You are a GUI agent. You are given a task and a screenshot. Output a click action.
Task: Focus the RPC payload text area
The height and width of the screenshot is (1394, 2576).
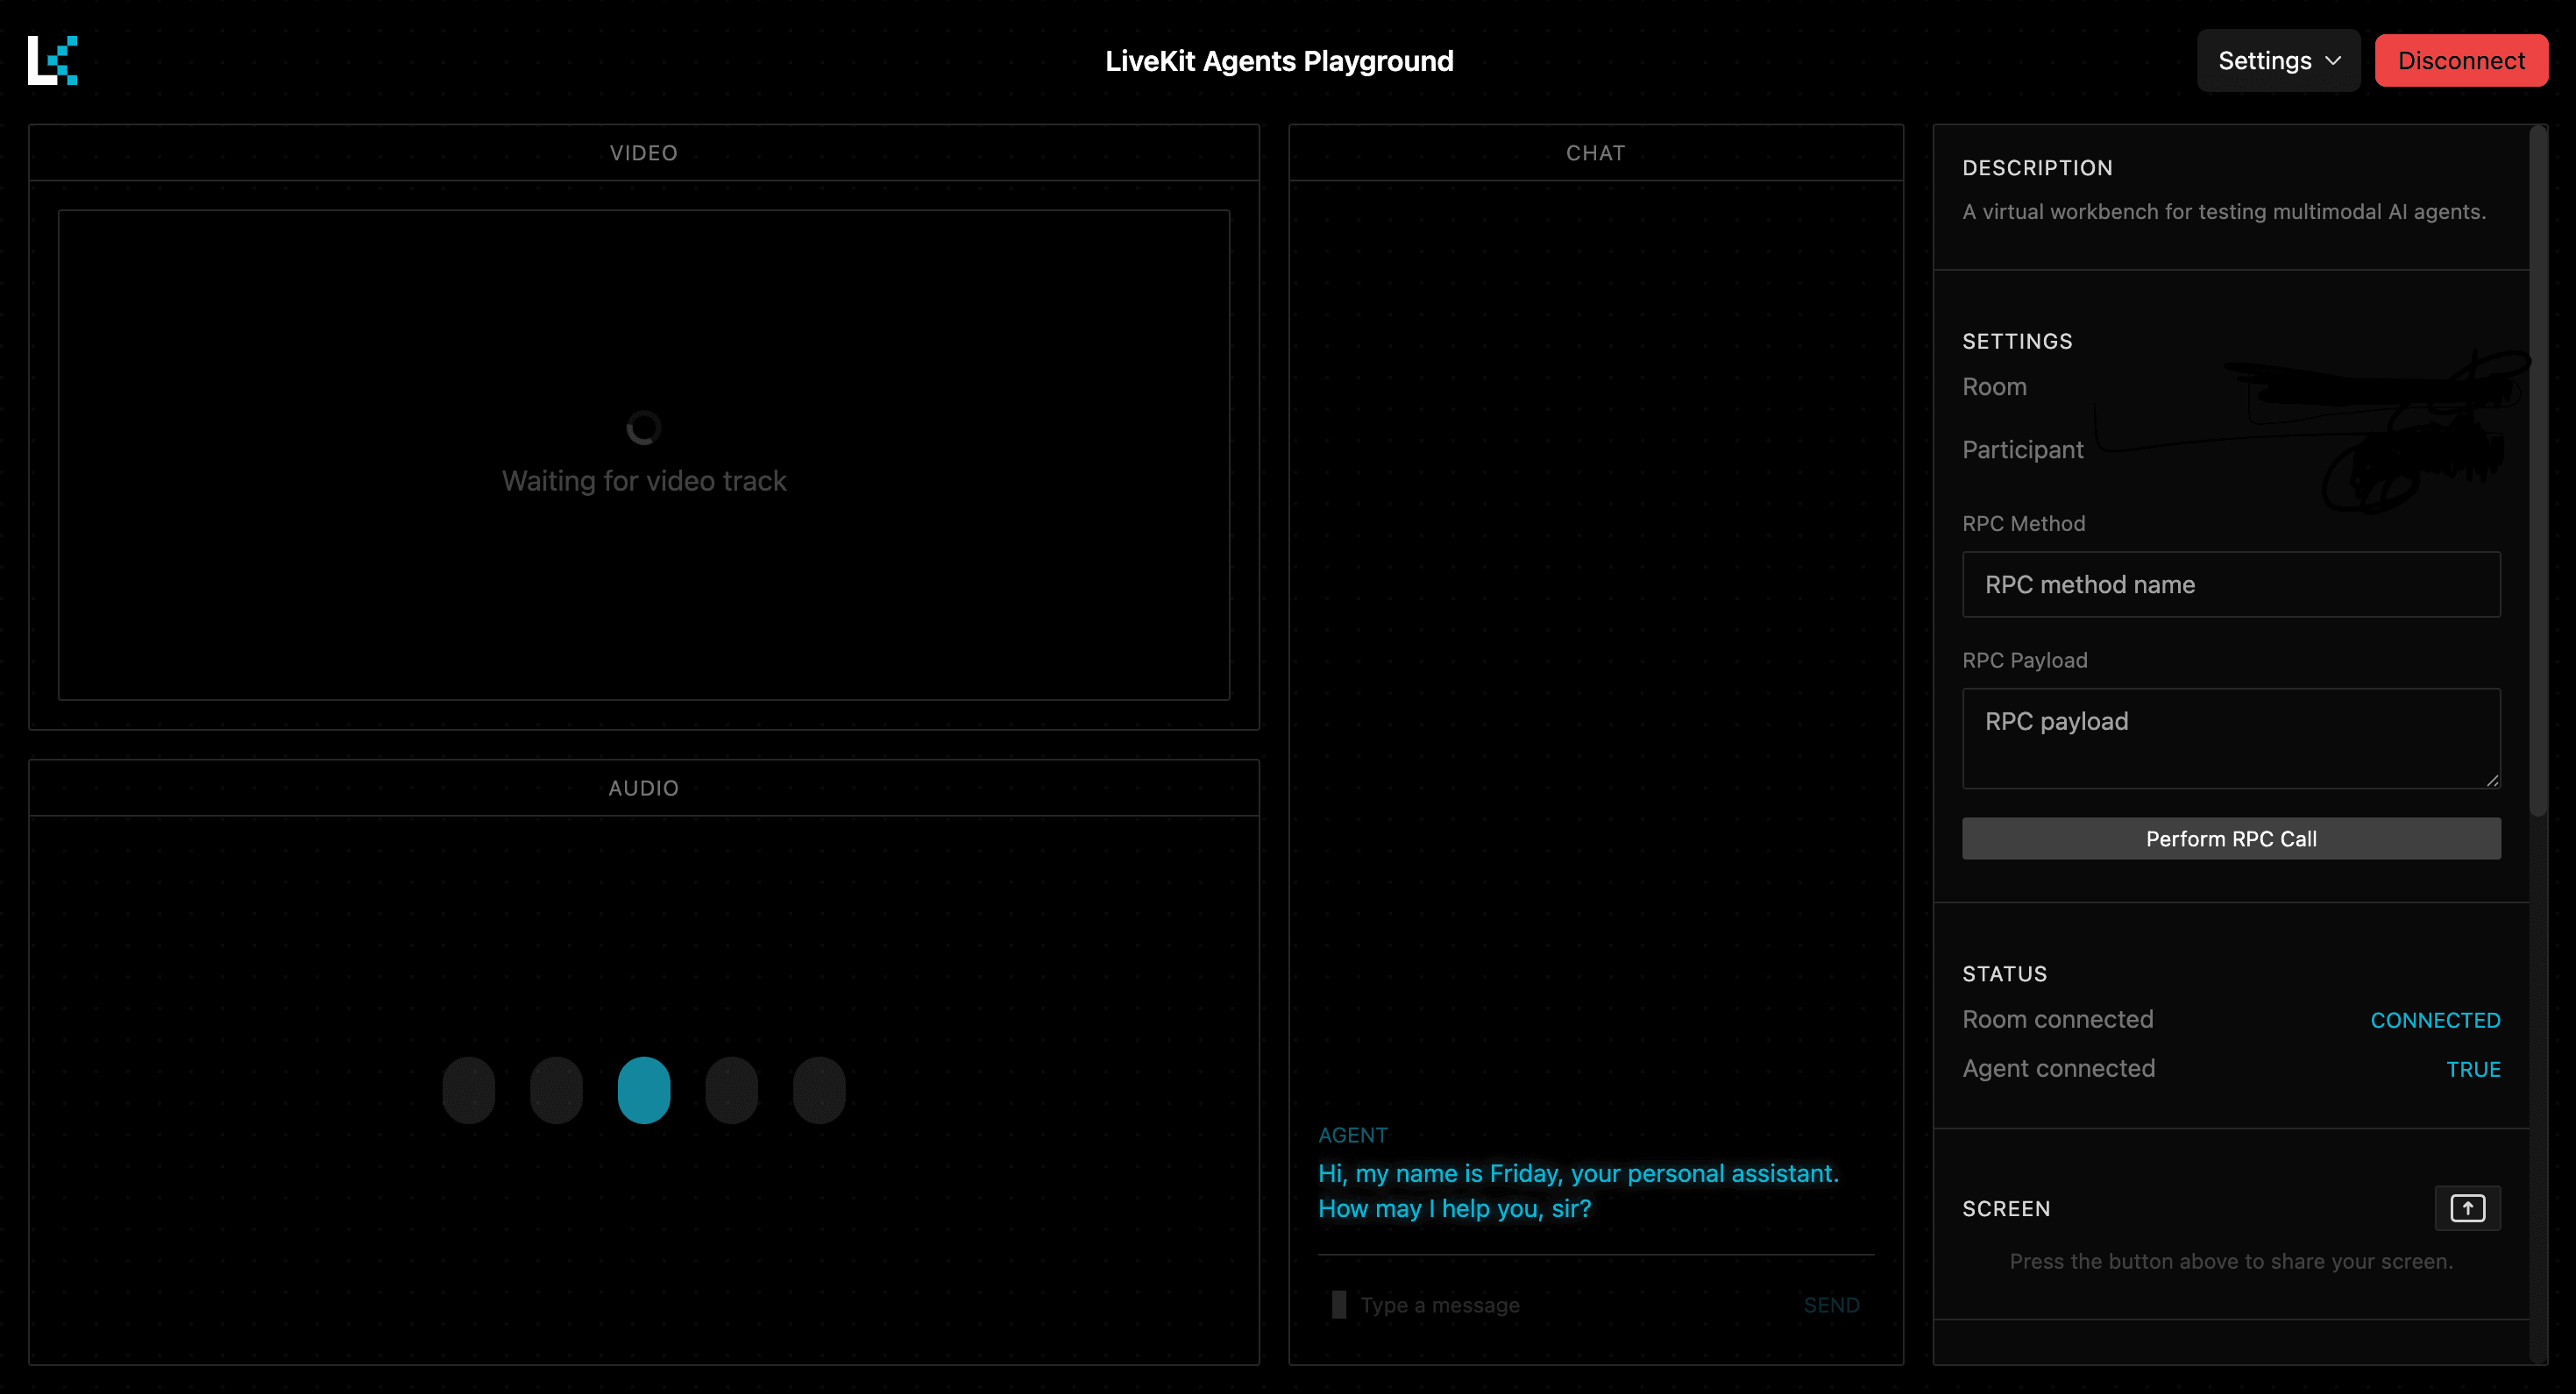click(2231, 738)
